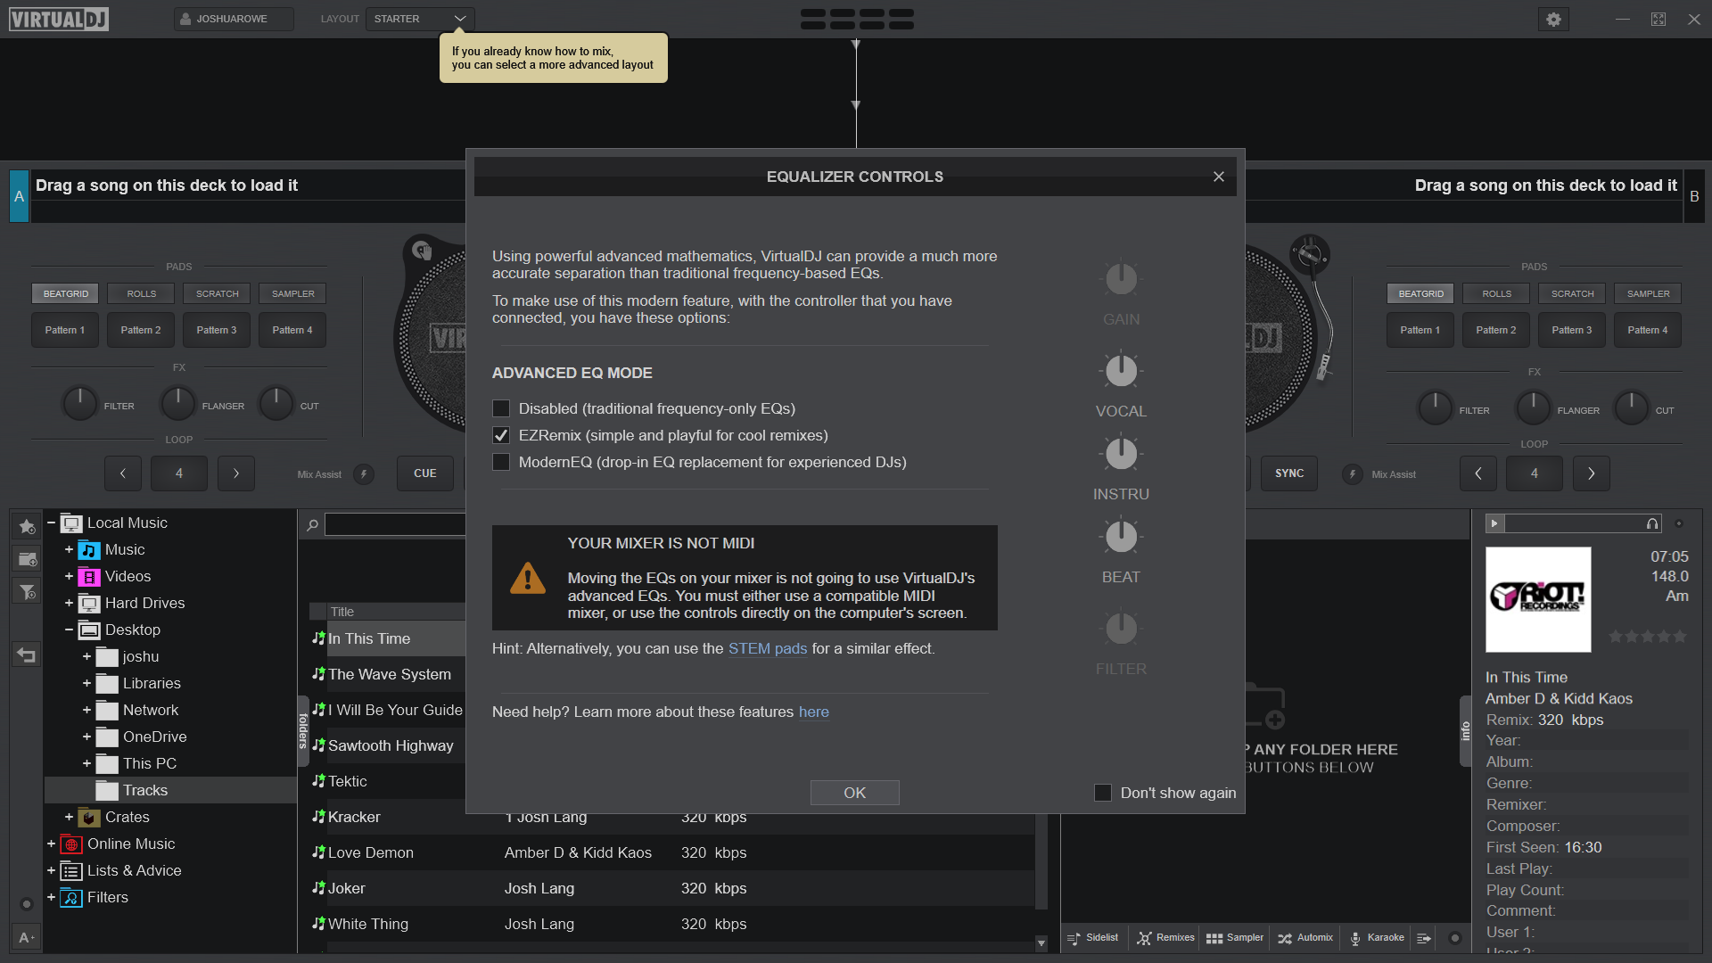This screenshot has height=963, width=1712.
Task: Click the SYNC button on deck B
Action: coord(1289,473)
